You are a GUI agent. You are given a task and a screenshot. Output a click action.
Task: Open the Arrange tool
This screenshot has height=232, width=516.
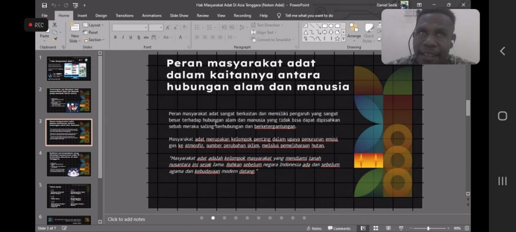pos(354,31)
